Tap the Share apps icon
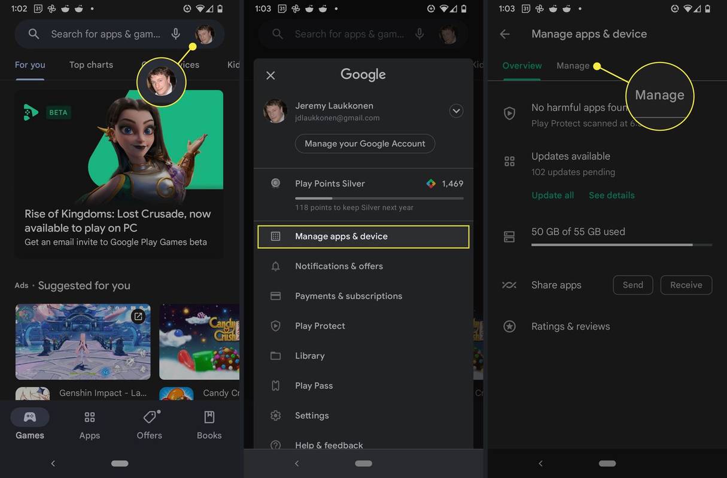The width and height of the screenshot is (727, 478). 509,285
